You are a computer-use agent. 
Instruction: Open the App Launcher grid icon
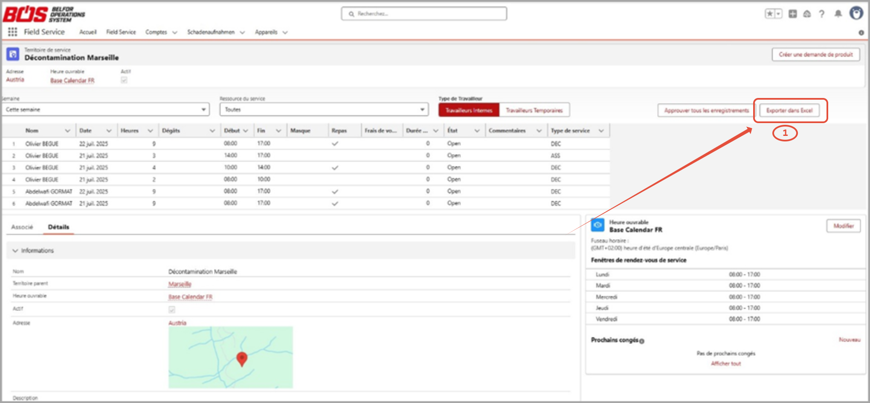pyautogui.click(x=12, y=32)
